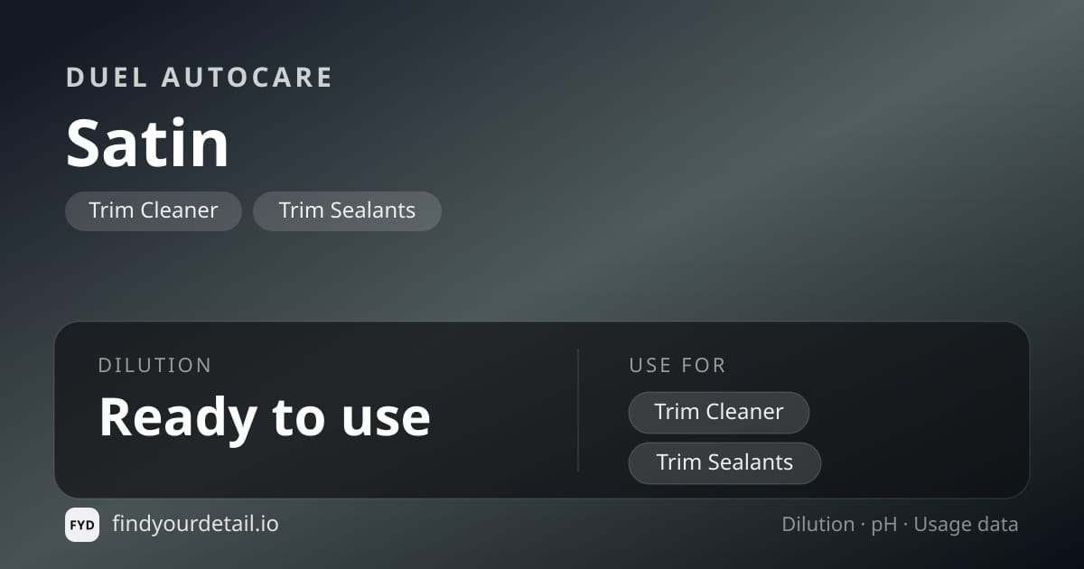
Task: Click the vertical divider inside the info card
Action: (578, 410)
